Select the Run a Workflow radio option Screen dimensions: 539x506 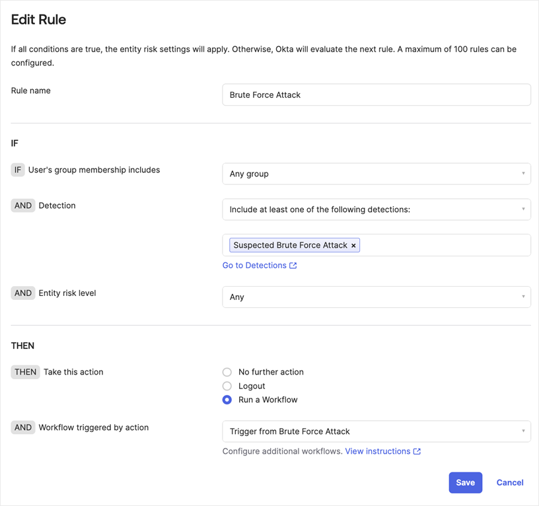(x=227, y=400)
